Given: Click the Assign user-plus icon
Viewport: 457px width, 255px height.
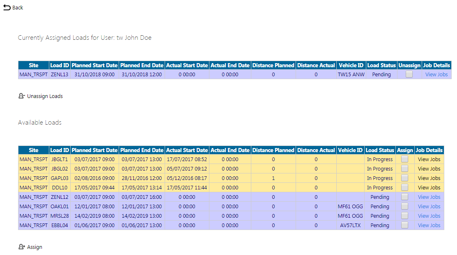Looking at the screenshot, I should [x=22, y=246].
